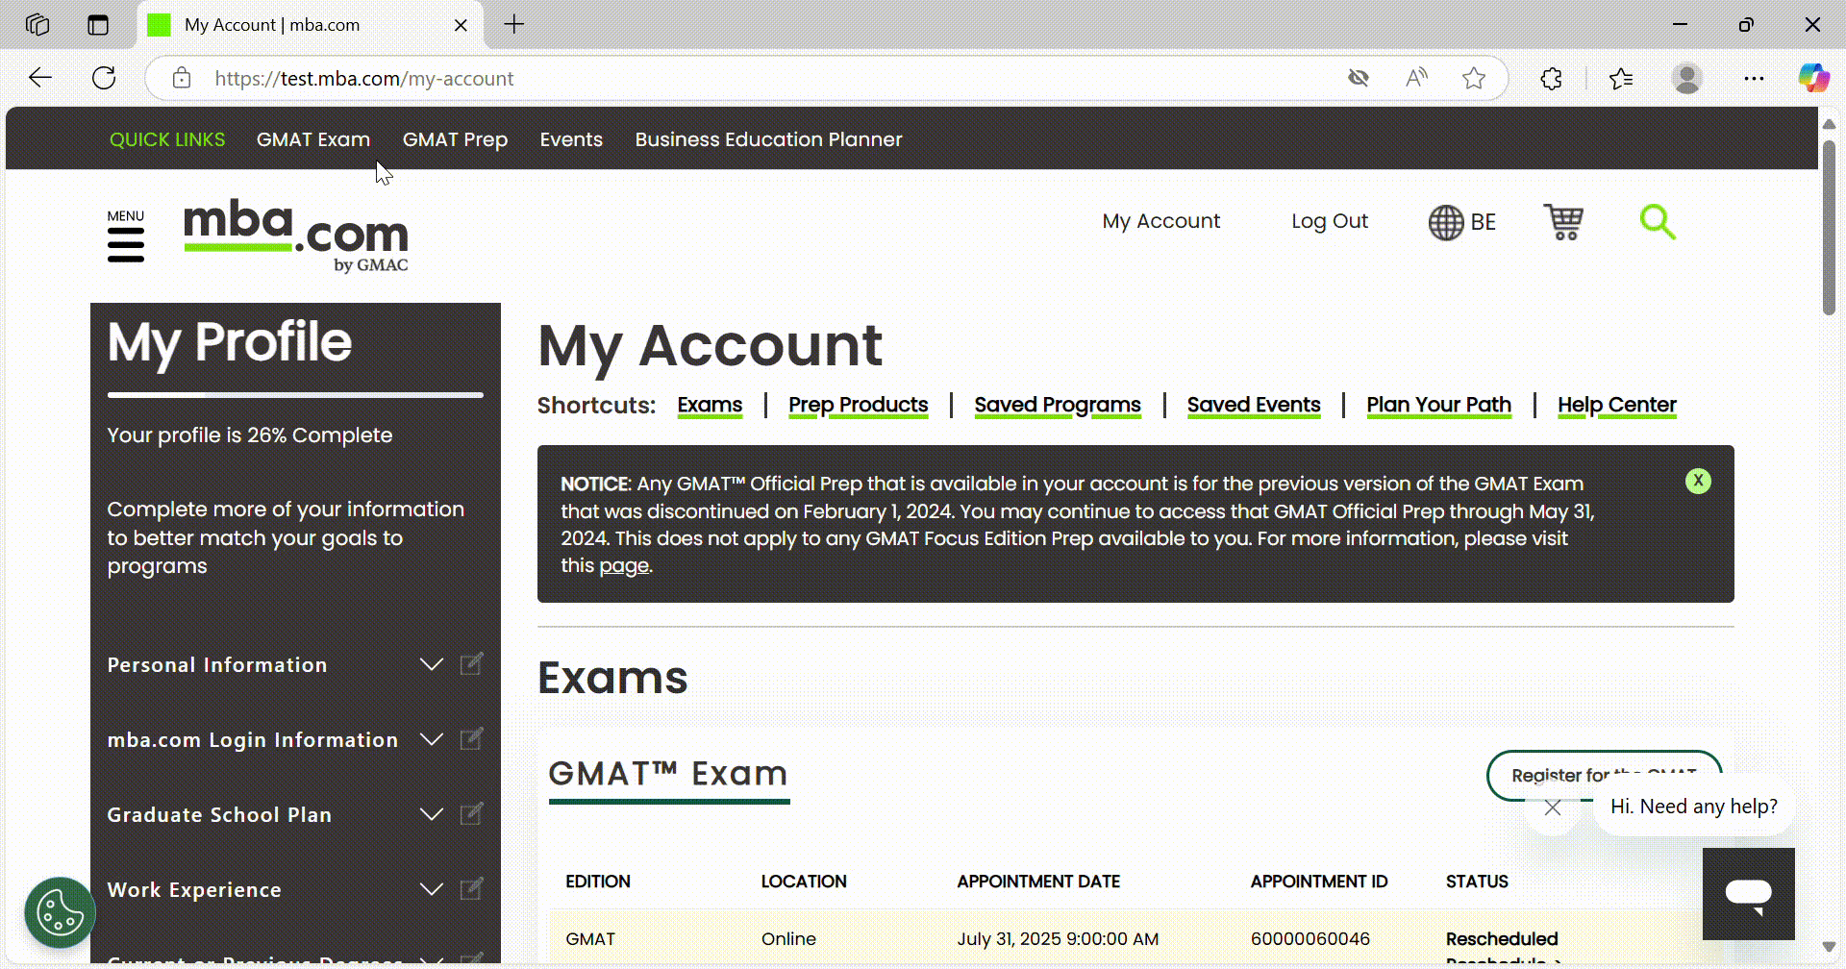The width and height of the screenshot is (1846, 969).
Task: Add this page to favorites star
Action: pos(1474,79)
